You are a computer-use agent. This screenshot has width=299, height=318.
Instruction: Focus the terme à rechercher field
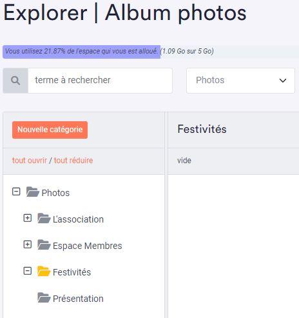tap(100, 81)
